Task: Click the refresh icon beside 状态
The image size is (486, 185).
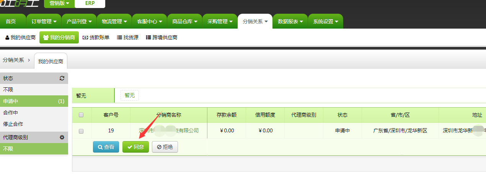Action: pyautogui.click(x=62, y=78)
